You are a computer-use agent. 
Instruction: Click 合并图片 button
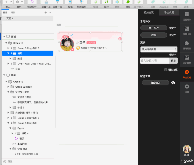click(154, 28)
